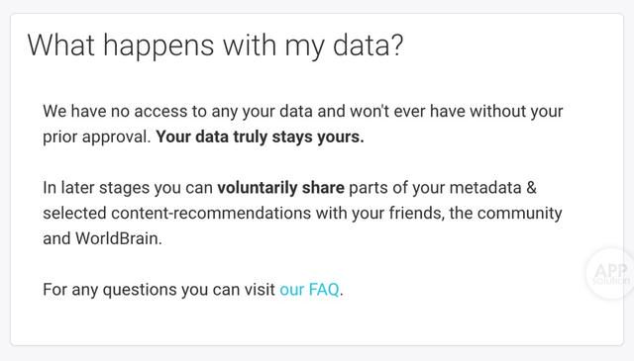Viewport: 634px width, 361px height.
Task: Click the APP solution watermark logo
Action: (610, 273)
